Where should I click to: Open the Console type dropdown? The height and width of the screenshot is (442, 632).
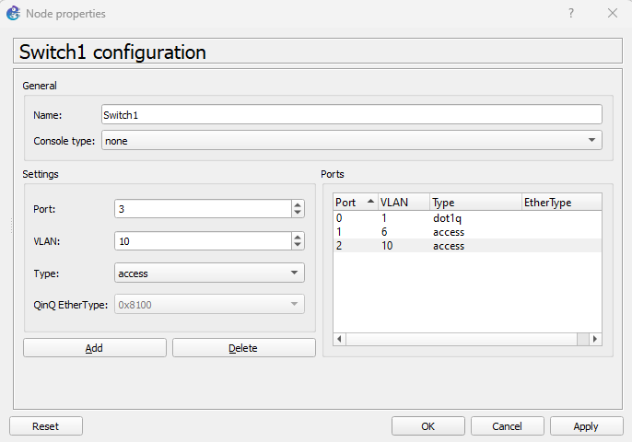(351, 140)
